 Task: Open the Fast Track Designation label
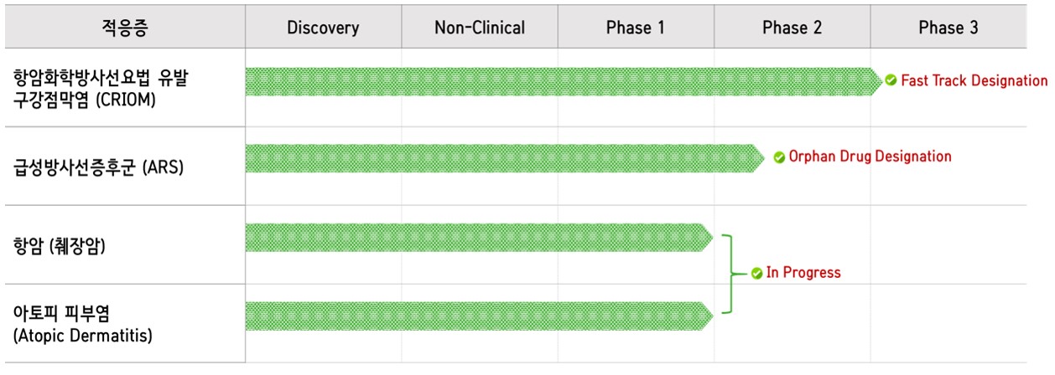974,81
